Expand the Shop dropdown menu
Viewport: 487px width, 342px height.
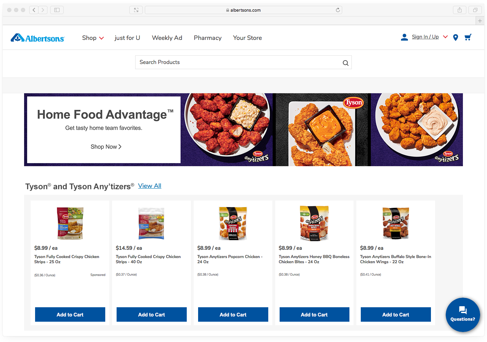[93, 38]
